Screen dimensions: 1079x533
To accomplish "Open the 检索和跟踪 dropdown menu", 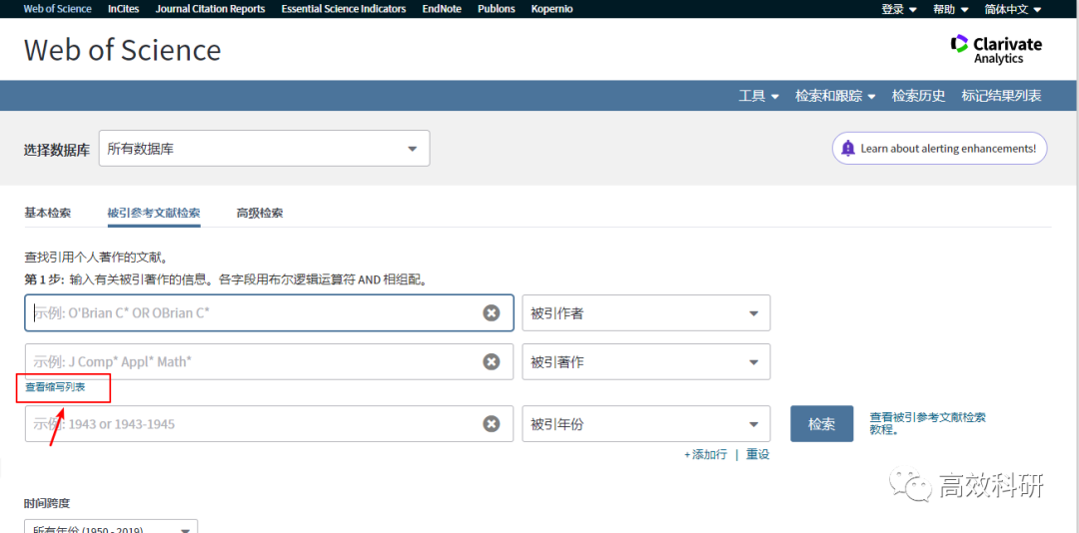I will (835, 96).
